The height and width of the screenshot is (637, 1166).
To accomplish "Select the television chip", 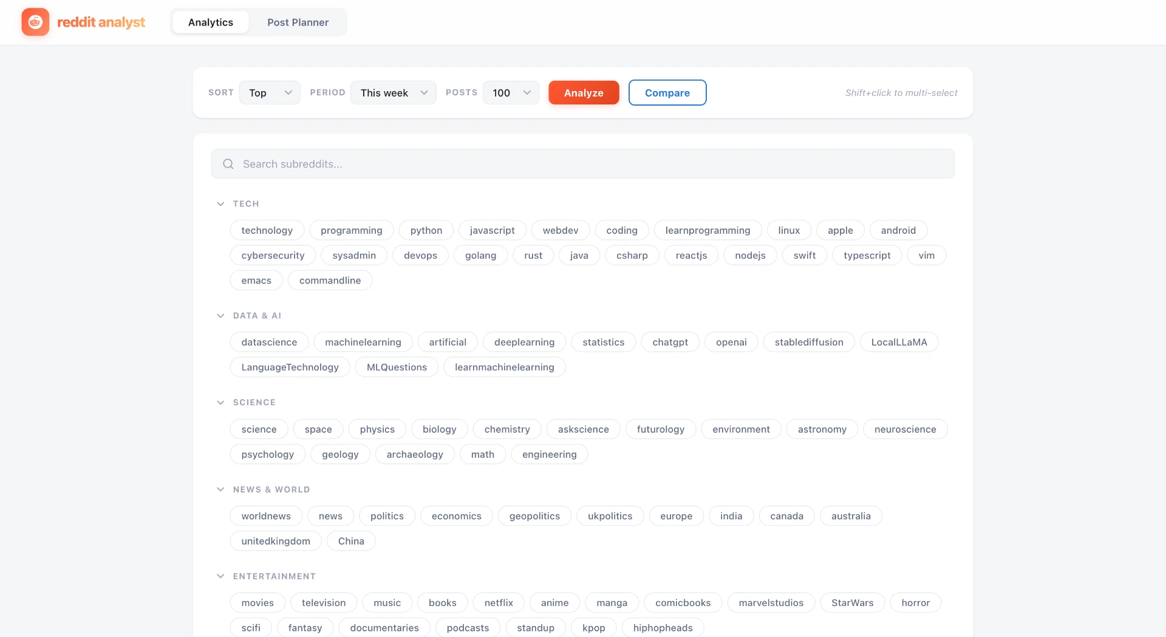I will 324,603.
